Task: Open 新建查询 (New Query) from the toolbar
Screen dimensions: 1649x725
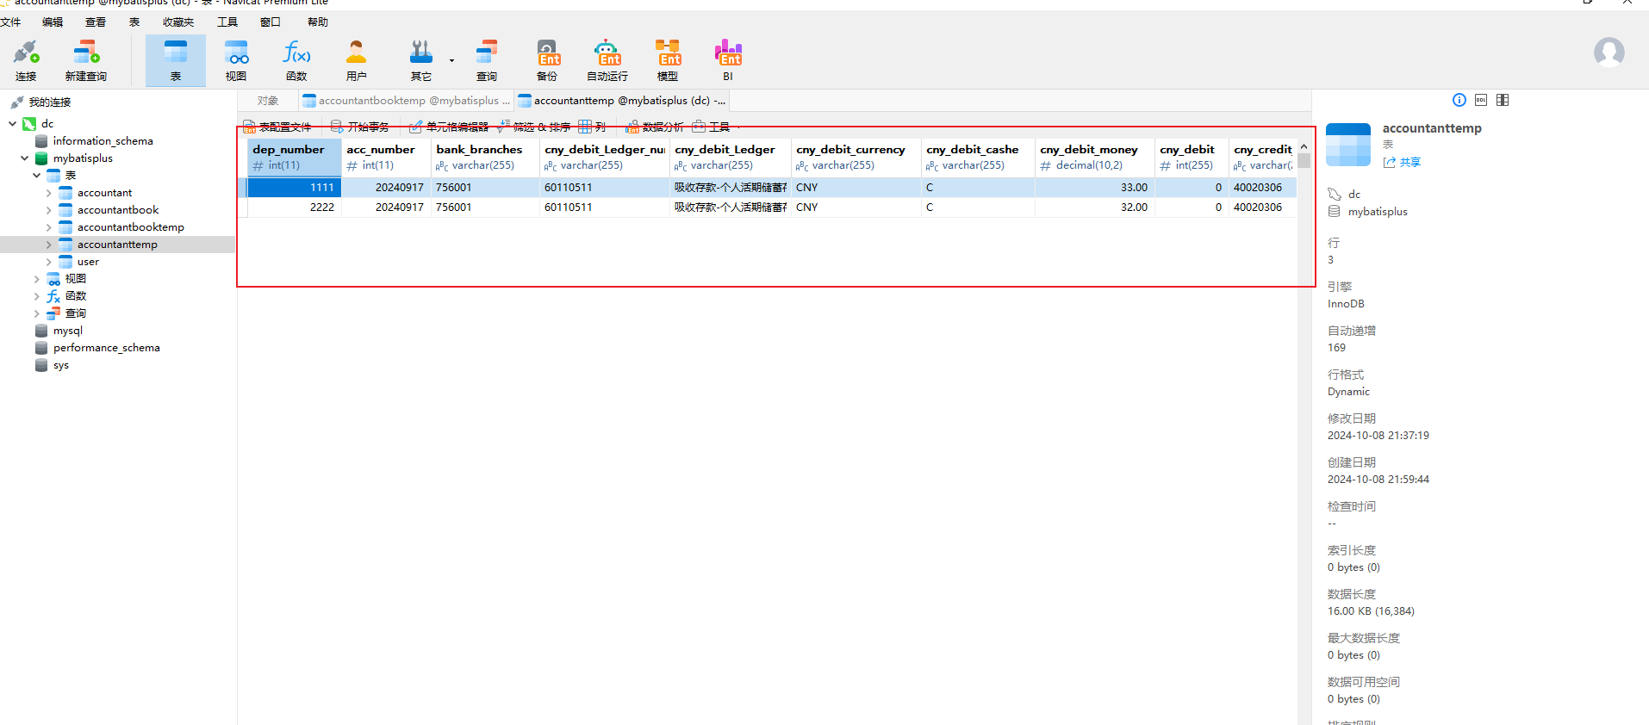Action: [x=86, y=60]
